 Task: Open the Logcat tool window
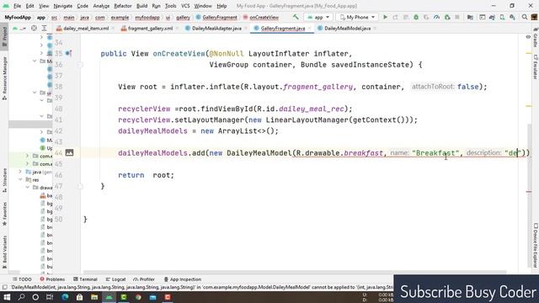tap(115, 279)
